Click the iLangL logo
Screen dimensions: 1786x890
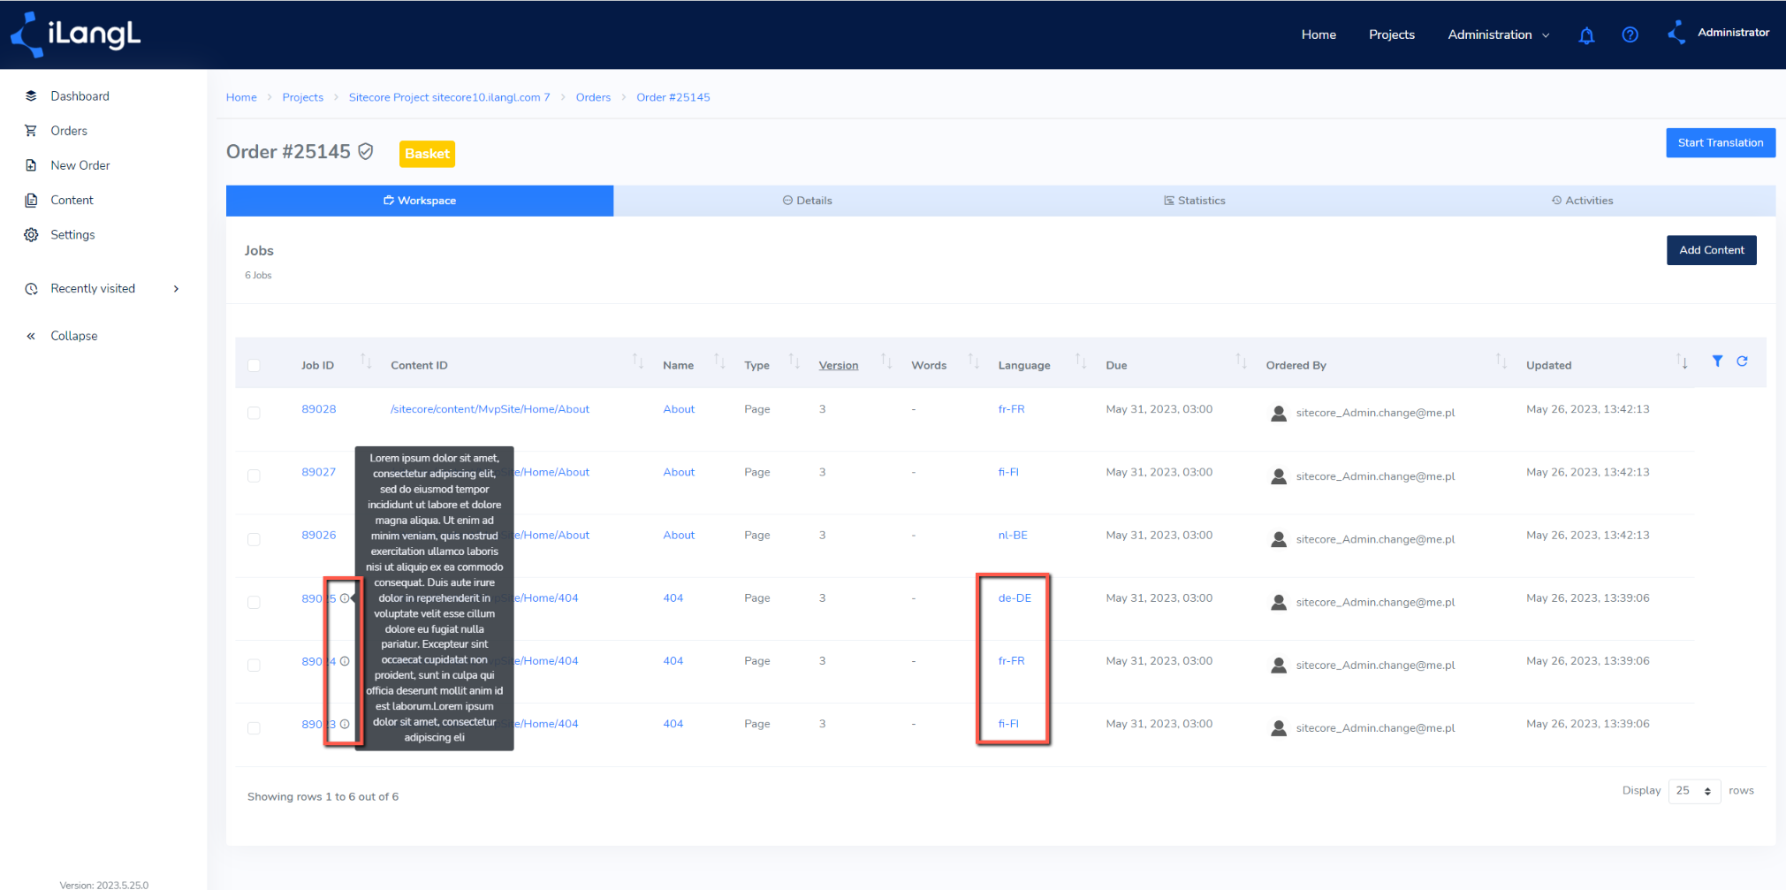(x=76, y=34)
